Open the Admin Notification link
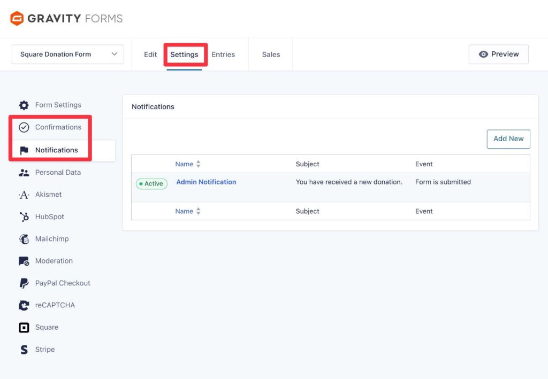 tap(206, 182)
